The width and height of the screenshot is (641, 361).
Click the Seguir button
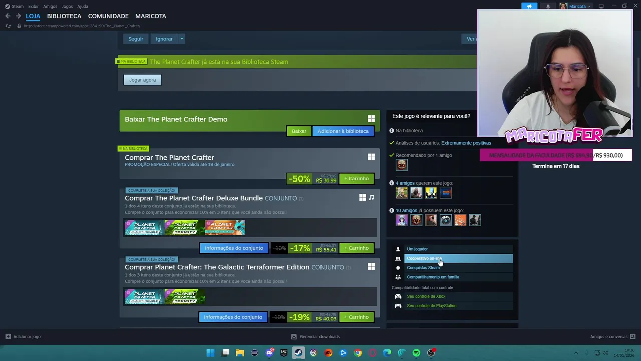[x=136, y=39]
